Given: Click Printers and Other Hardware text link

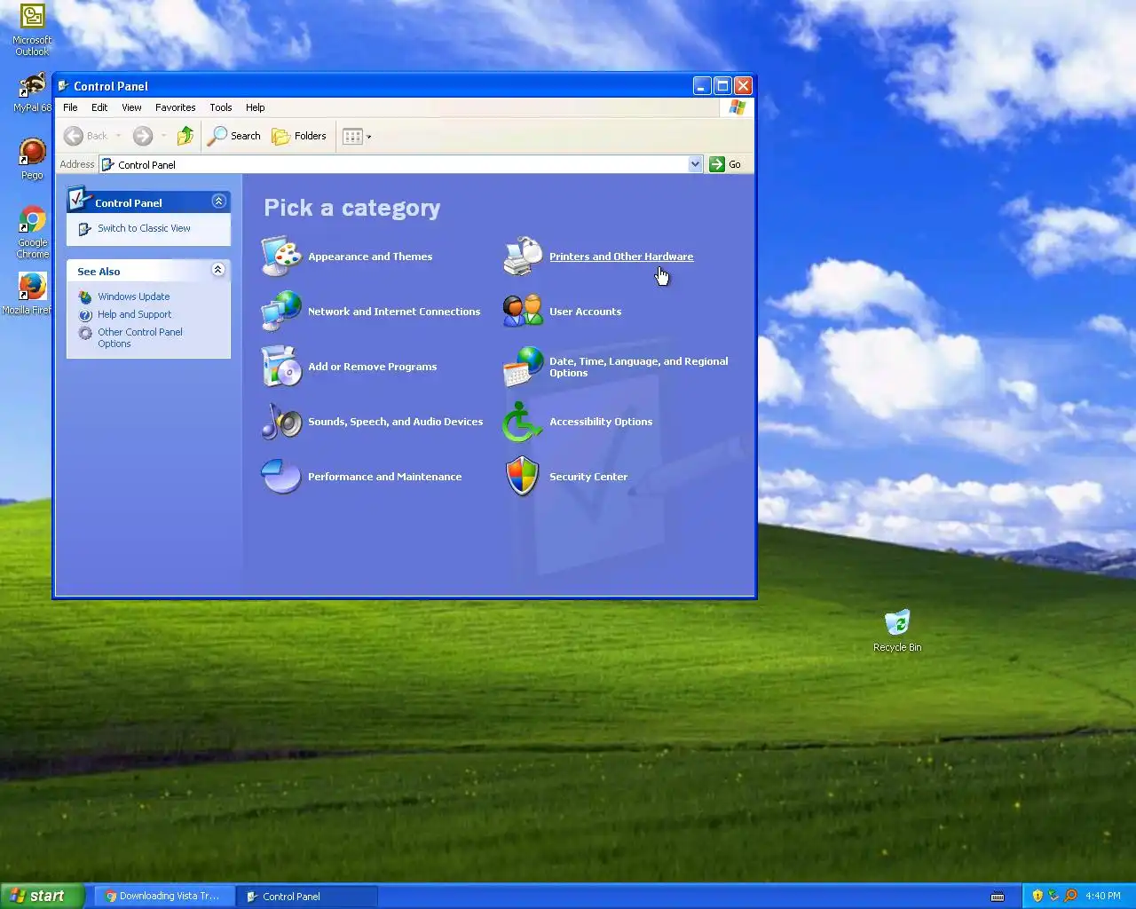Looking at the screenshot, I should tap(621, 257).
